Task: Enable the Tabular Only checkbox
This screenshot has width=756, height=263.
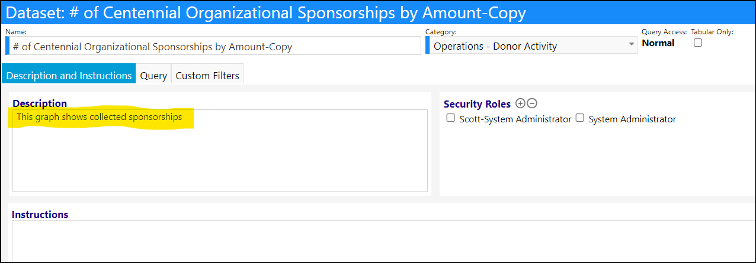Action: [x=698, y=43]
